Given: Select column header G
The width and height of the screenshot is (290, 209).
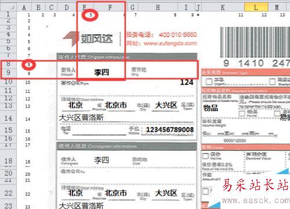Looking at the screenshot, I should [x=132, y=8].
